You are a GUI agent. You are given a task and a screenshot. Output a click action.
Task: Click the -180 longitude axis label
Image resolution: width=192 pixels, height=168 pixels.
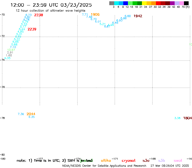tap(3, 159)
